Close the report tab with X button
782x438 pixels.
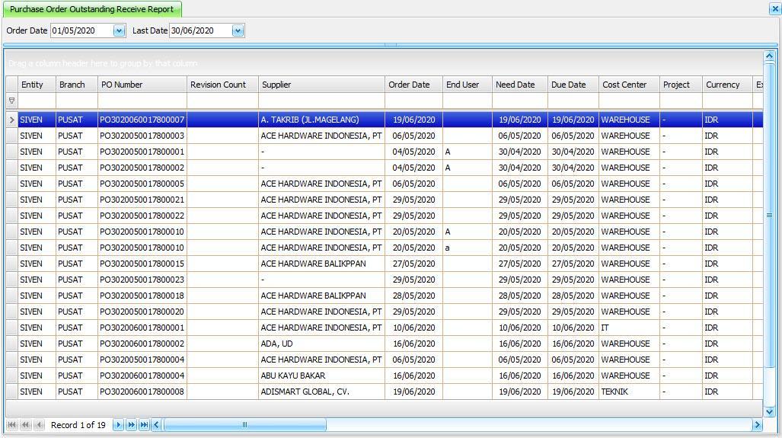(775, 8)
